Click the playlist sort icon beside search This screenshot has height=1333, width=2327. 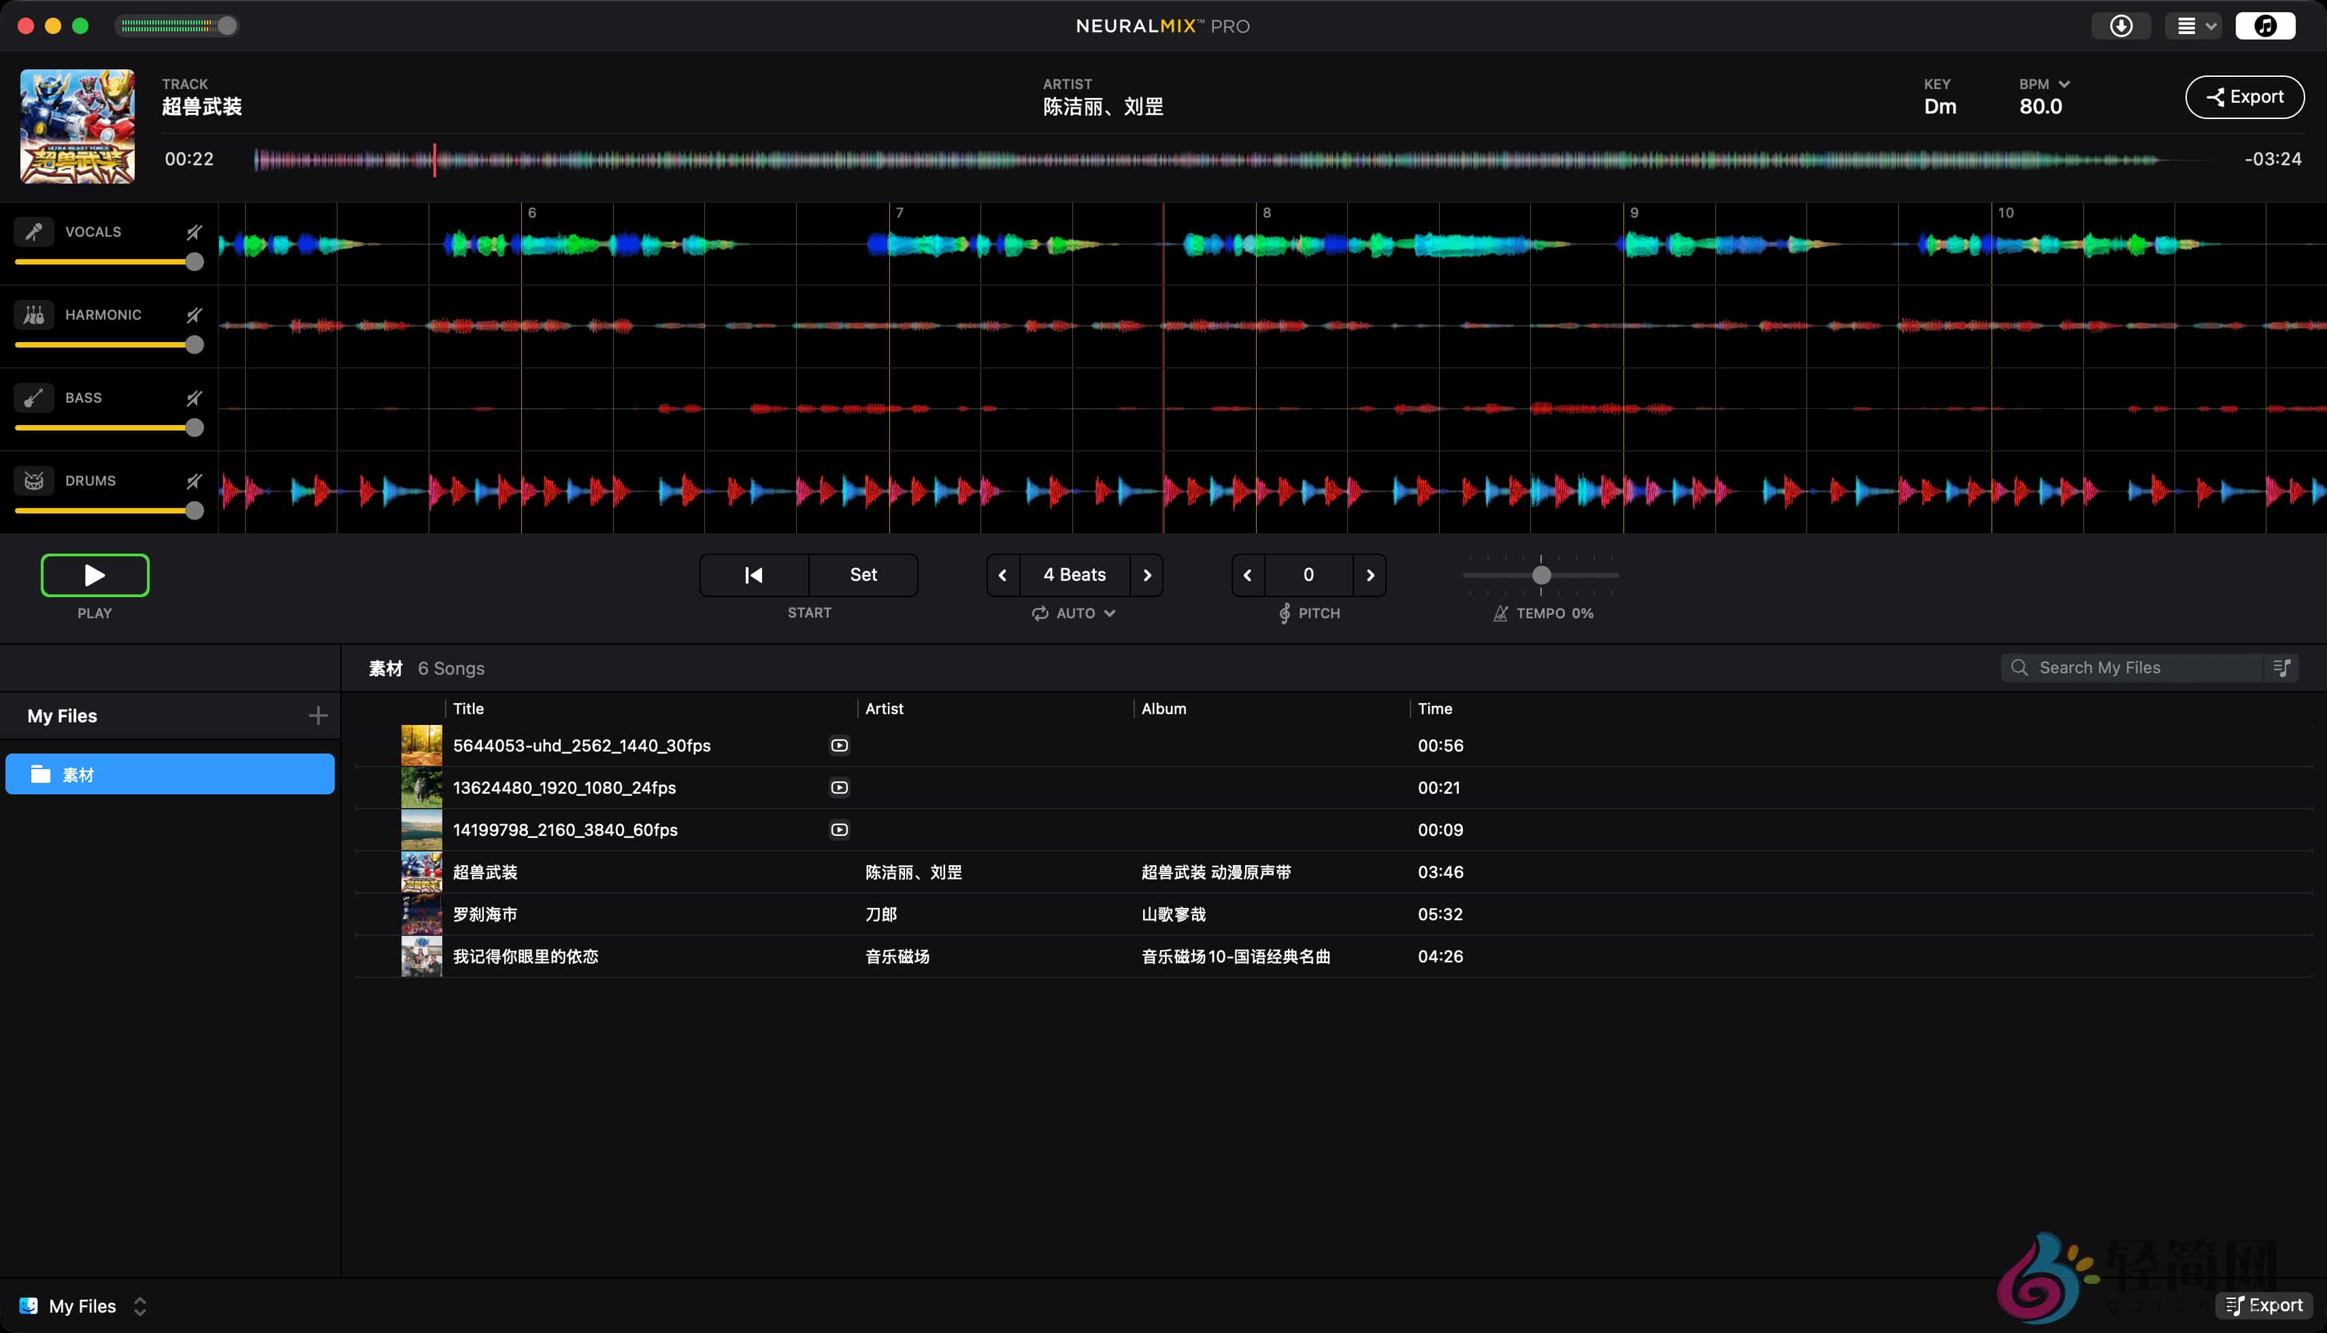click(x=2282, y=667)
